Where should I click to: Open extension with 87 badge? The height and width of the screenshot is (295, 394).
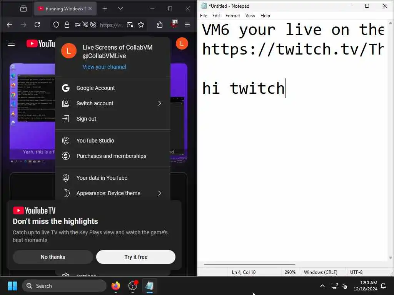[x=174, y=24]
